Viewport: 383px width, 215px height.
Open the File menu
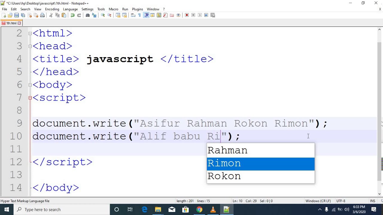pos(4,9)
